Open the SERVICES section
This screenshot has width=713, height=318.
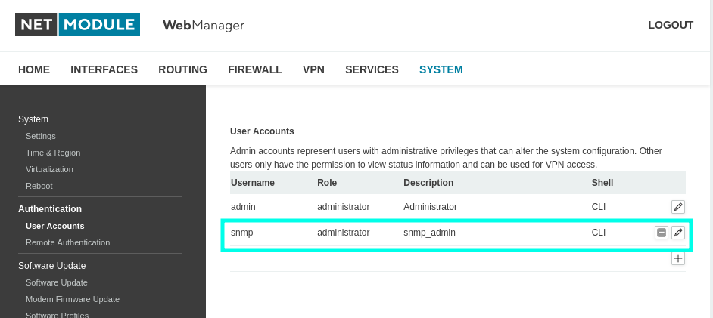pyautogui.click(x=372, y=69)
